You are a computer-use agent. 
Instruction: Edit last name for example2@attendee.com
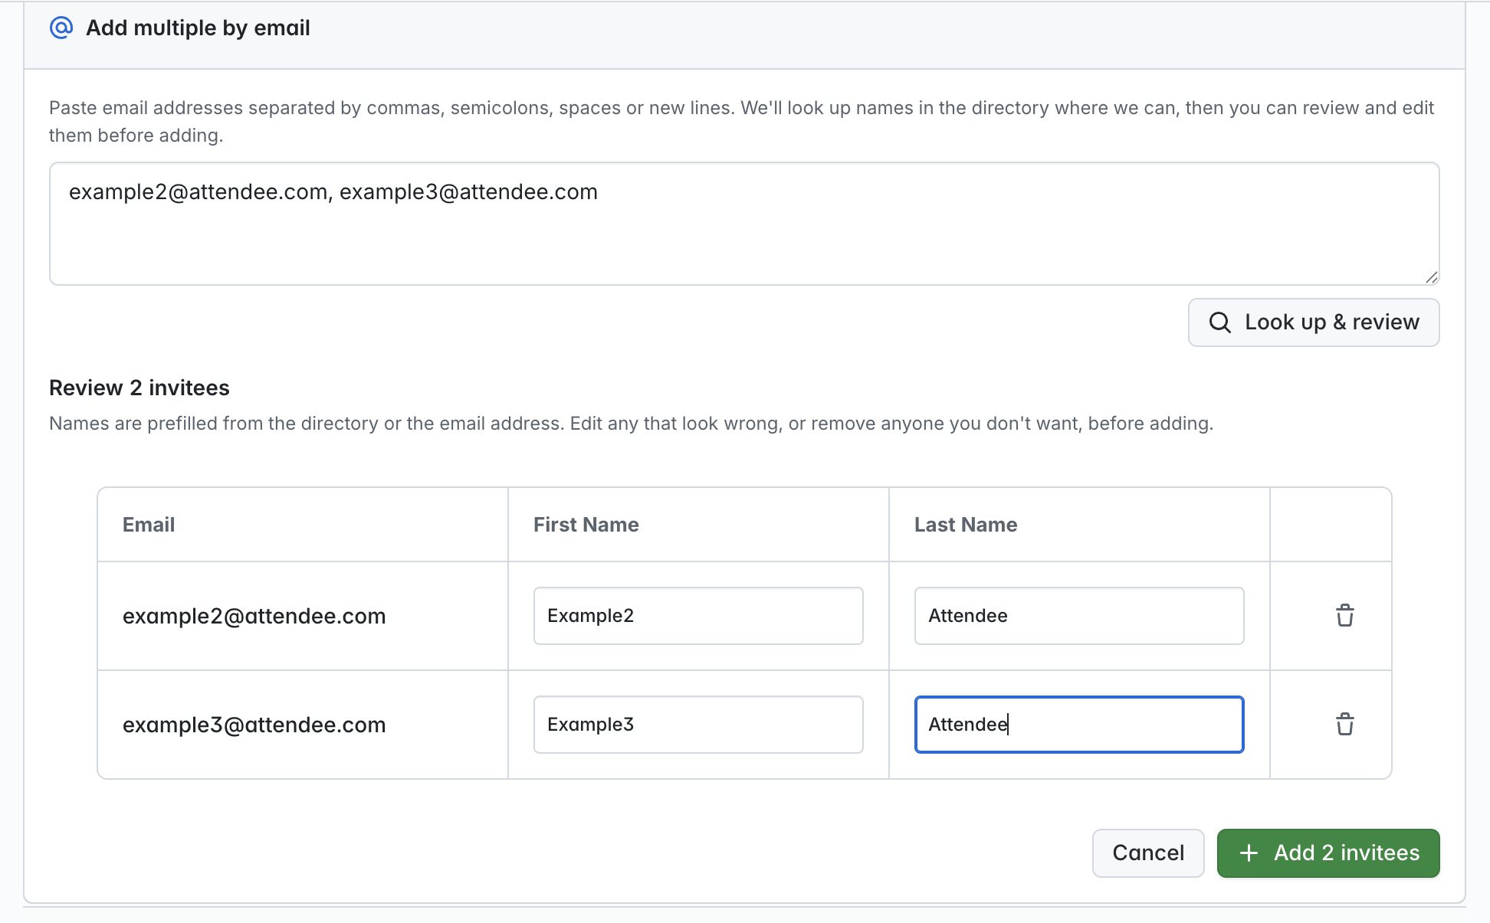pos(1079,616)
